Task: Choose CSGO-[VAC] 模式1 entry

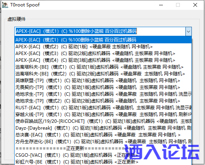Action: [x=103, y=155]
